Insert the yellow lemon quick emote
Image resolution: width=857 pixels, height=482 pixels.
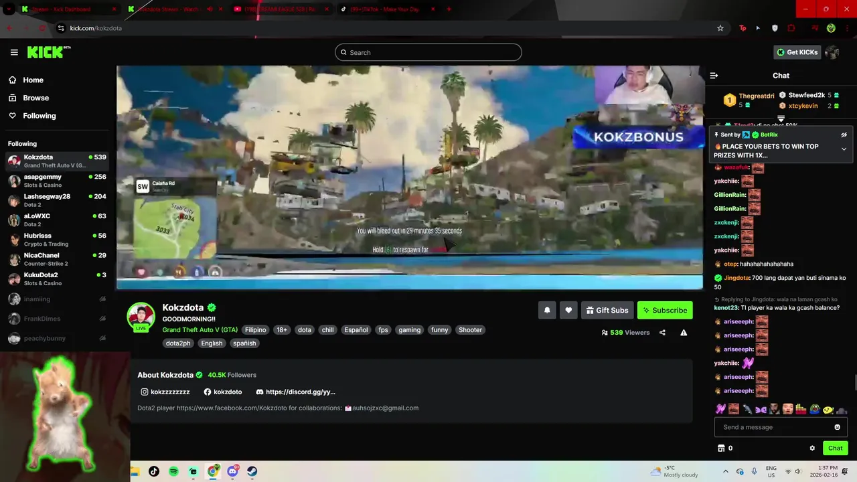(828, 409)
